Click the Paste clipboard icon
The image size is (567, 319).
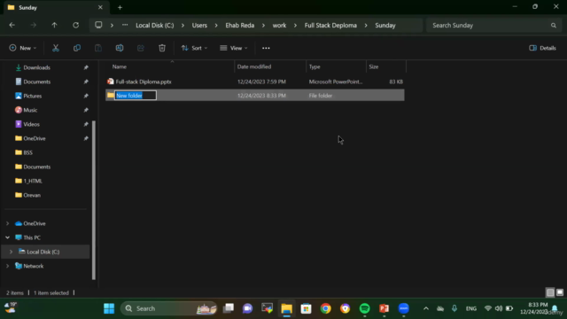(x=98, y=48)
